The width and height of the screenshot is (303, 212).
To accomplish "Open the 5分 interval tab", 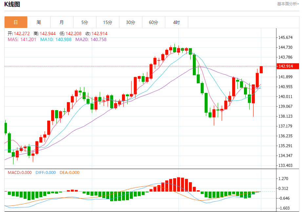I will pos(85,22).
